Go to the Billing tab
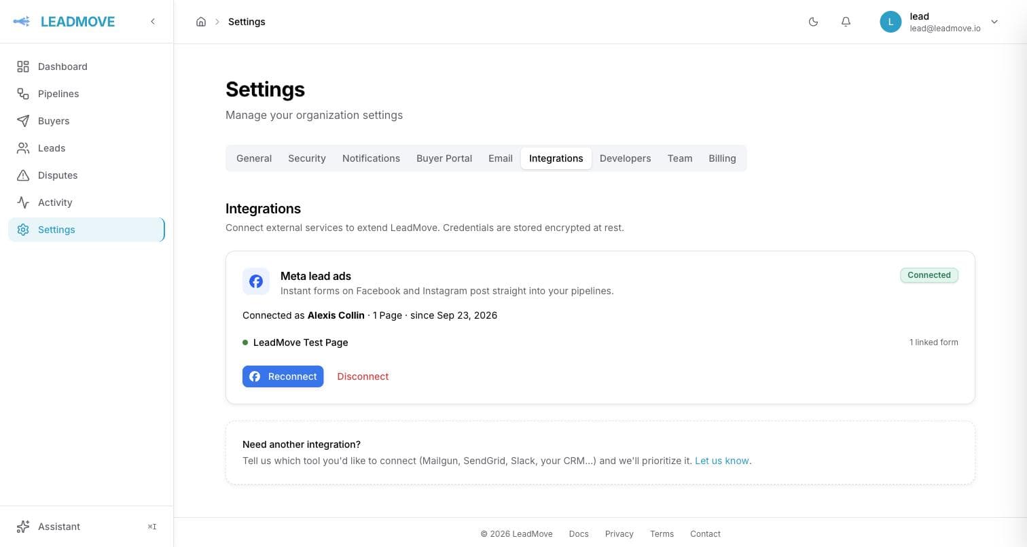 pyautogui.click(x=722, y=158)
